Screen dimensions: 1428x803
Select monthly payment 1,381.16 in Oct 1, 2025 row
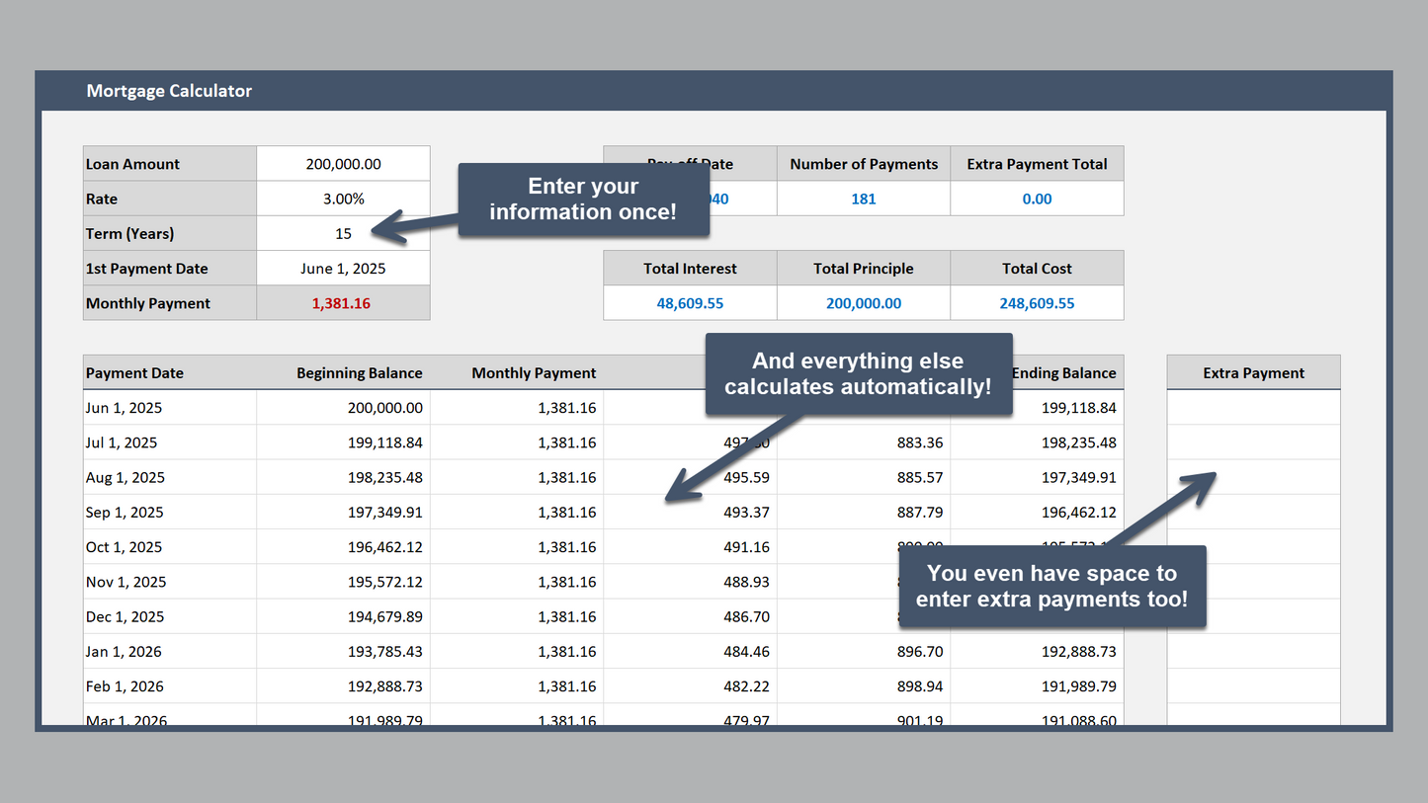point(517,547)
